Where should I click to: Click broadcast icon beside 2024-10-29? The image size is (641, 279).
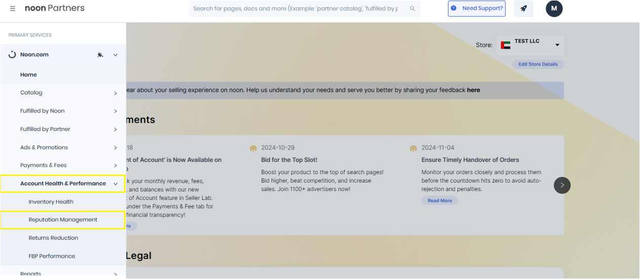click(x=253, y=148)
